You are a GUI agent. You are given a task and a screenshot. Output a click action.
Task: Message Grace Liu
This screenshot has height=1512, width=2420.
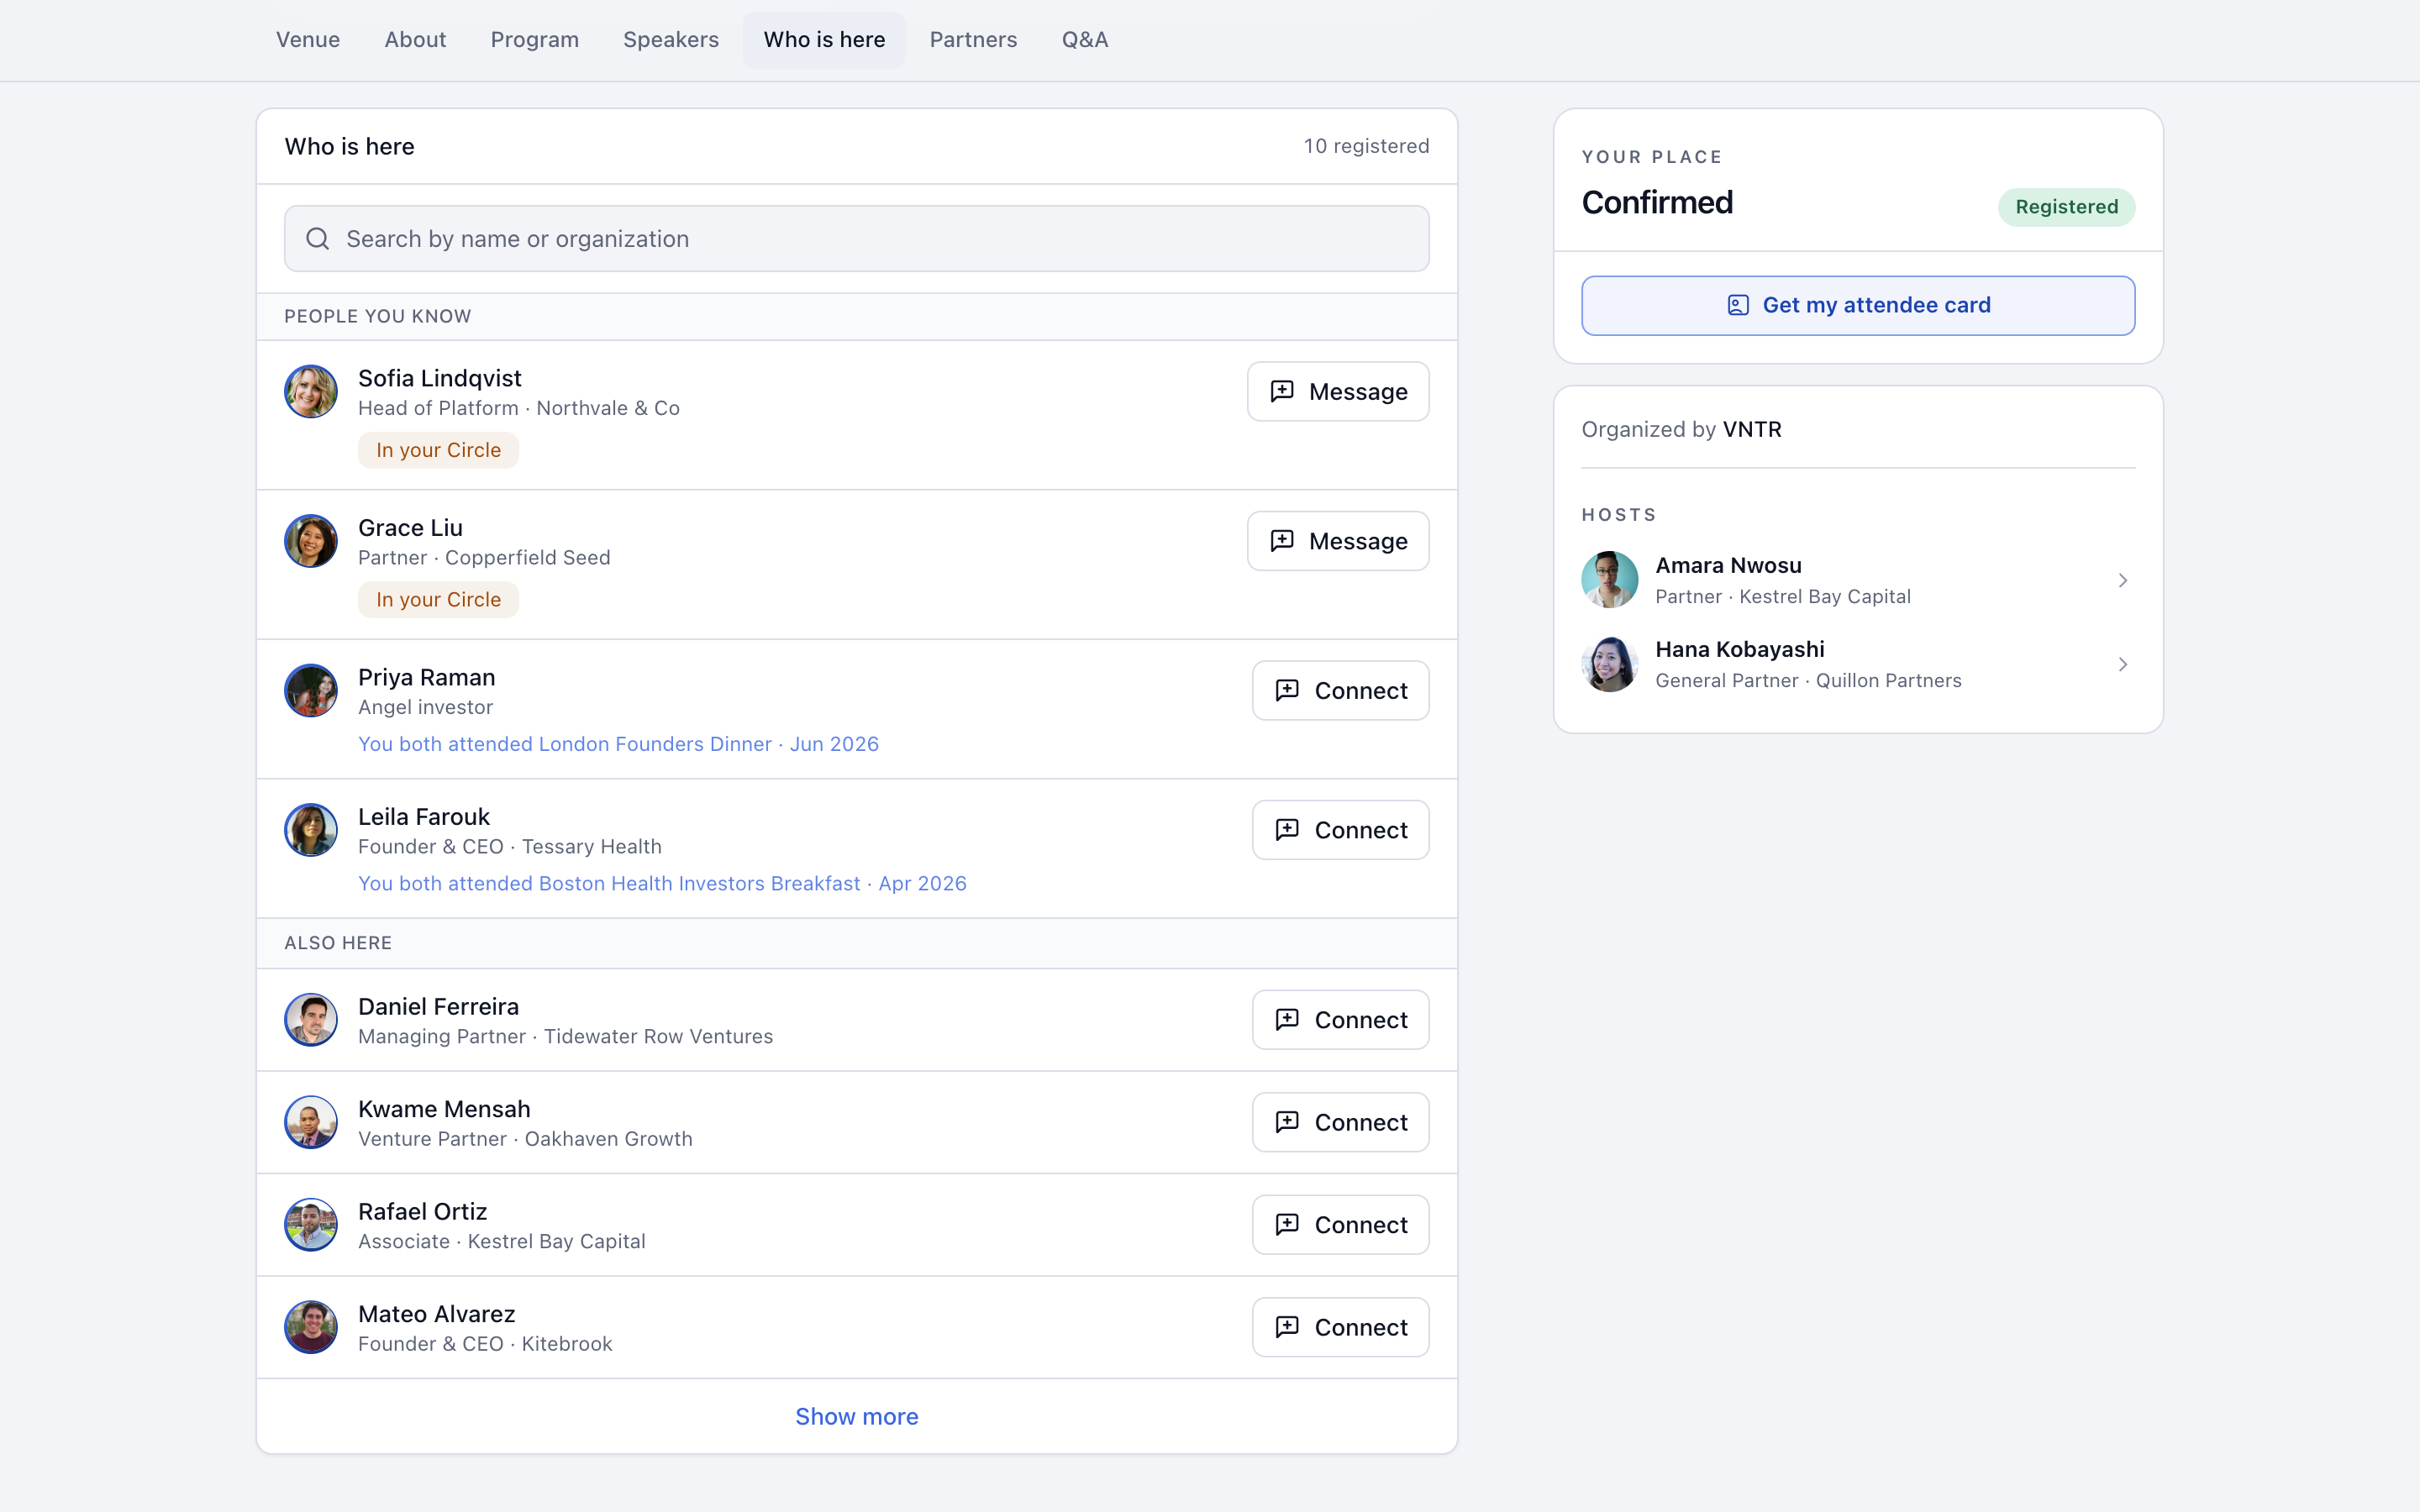point(1338,541)
